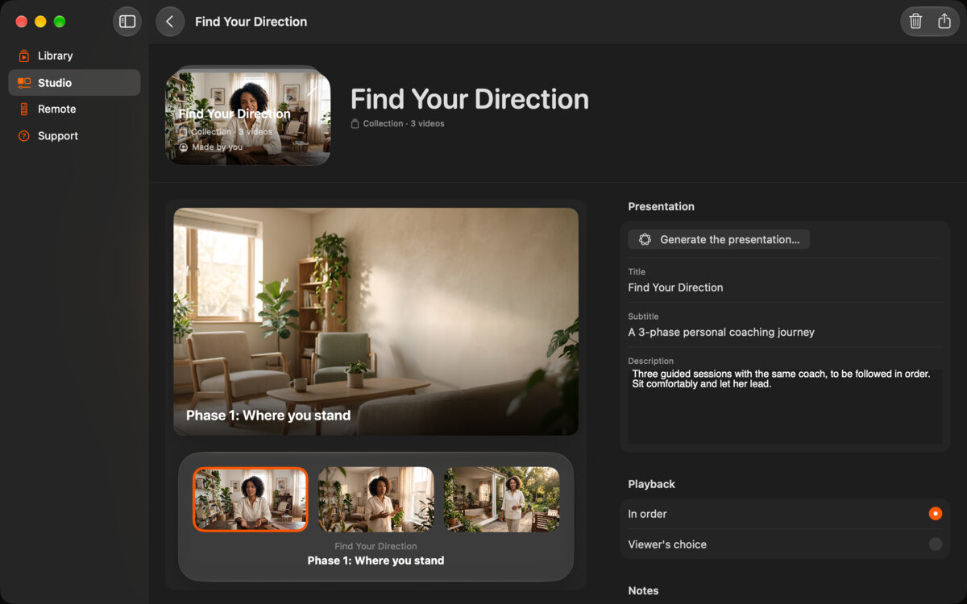Screen dimensions: 967x604
Task: Click the Support question-mark icon
Action: [24, 136]
